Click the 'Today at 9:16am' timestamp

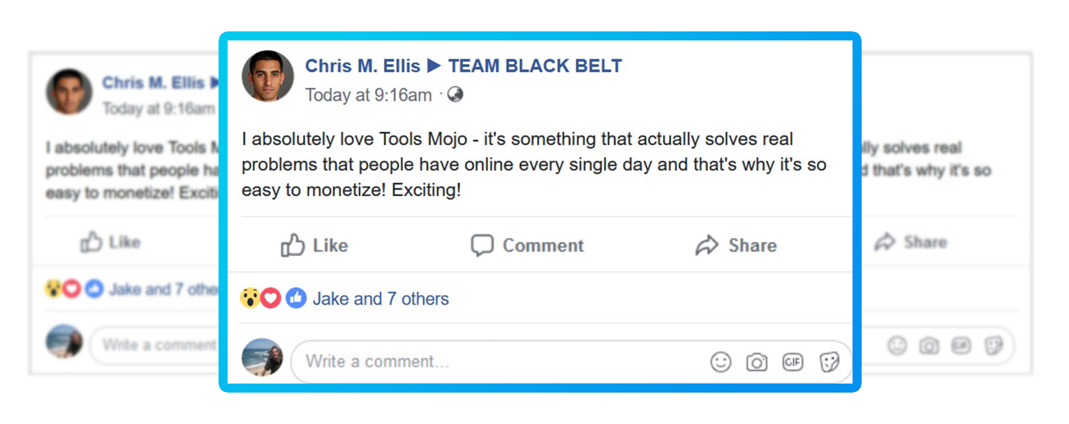click(x=368, y=95)
